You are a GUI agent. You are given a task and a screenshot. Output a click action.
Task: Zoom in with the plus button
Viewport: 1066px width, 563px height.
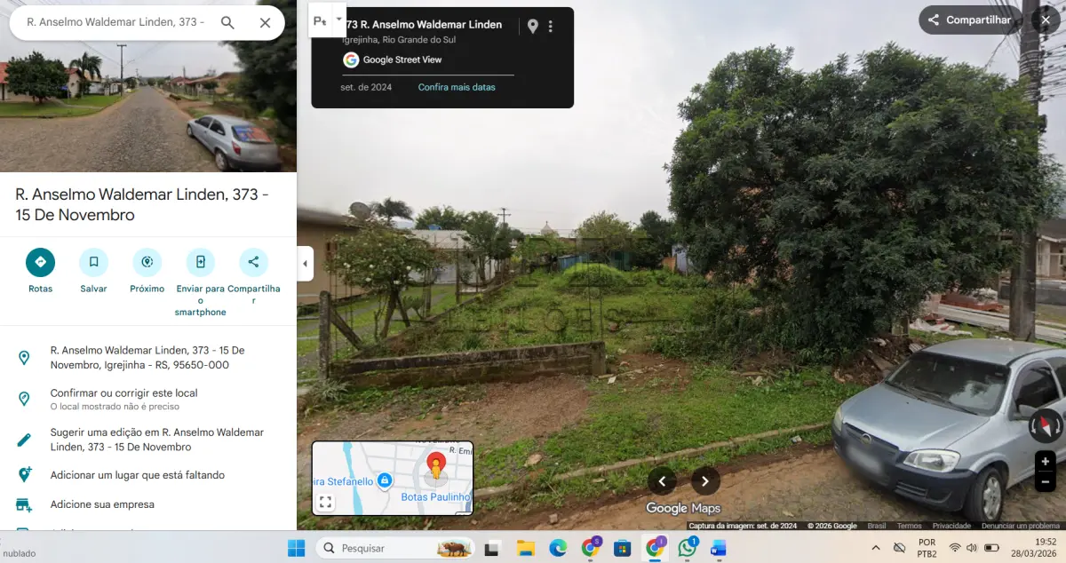coord(1046,461)
